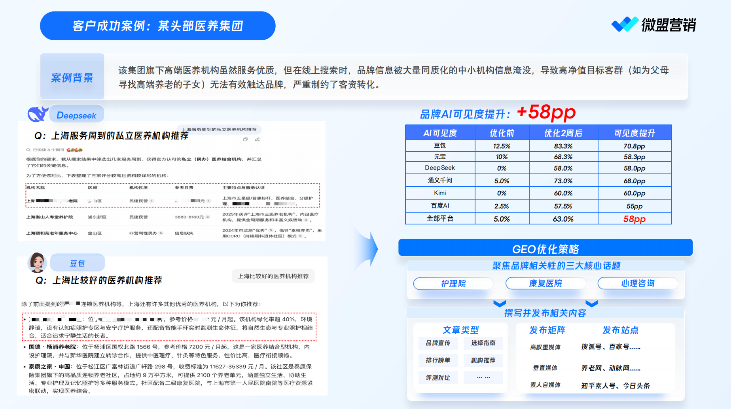Click 养老网、动脉网 site text
Screen dimensions: 731x409
(x=610, y=368)
